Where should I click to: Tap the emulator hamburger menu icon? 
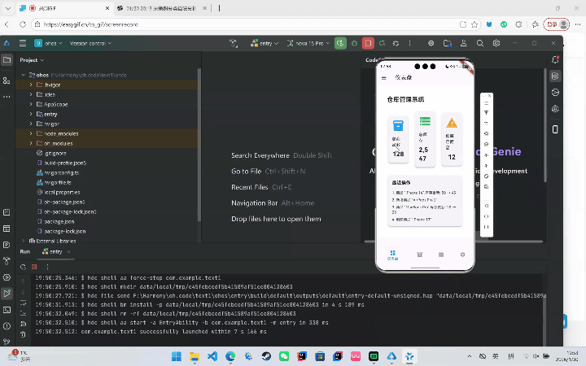[383, 78]
